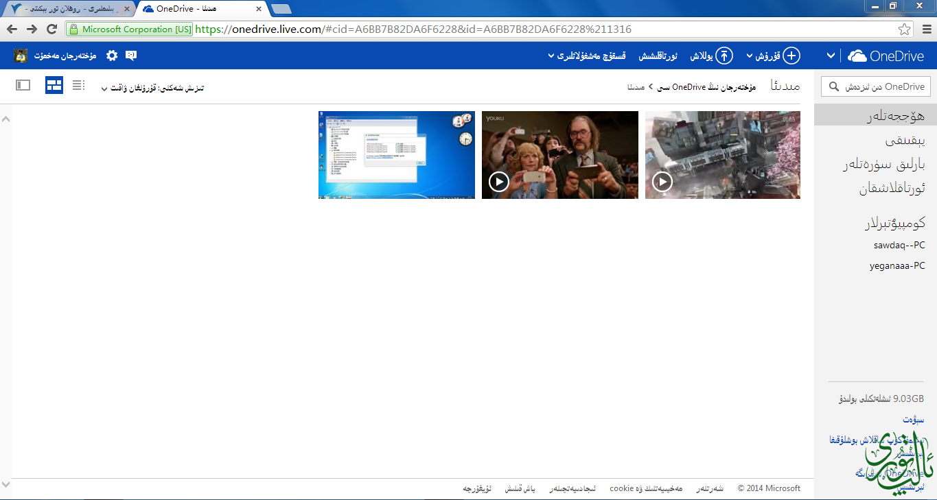This screenshot has width=937, height=500.
Task: Switch to details list view
Action: (78, 85)
